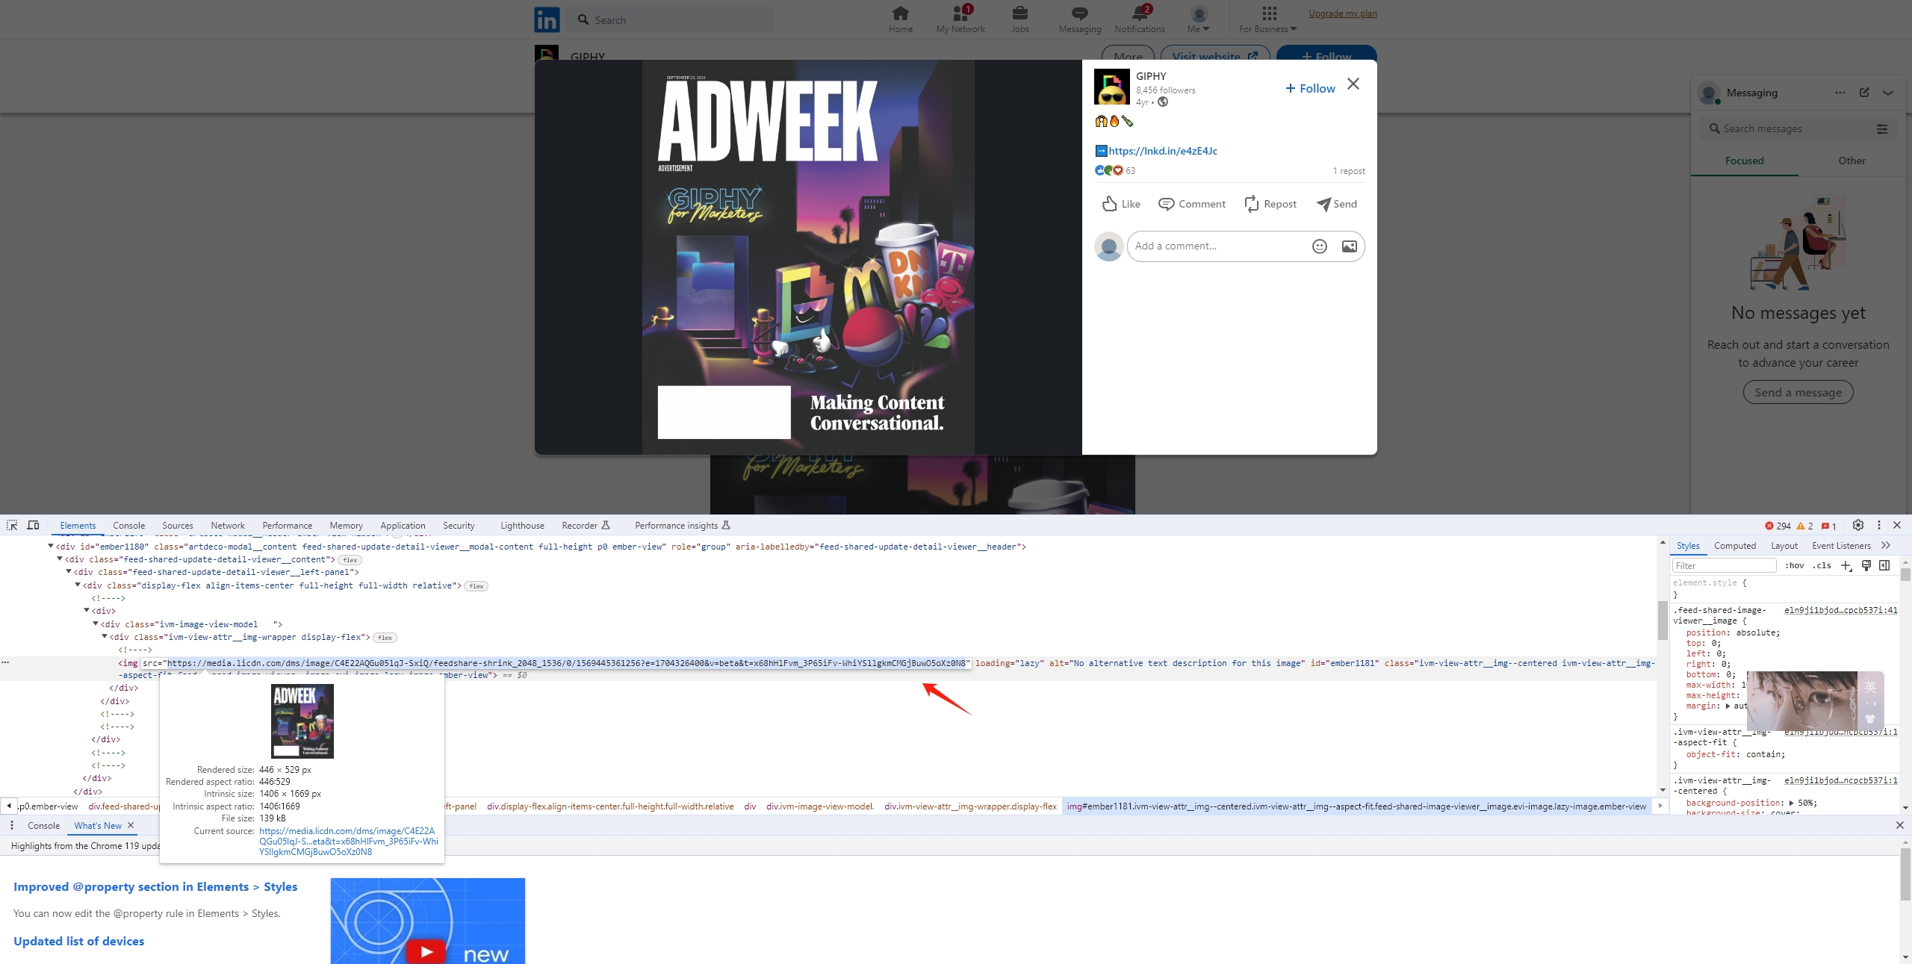This screenshot has width=1912, height=964.
Task: Collapse the Messaging panel chevron
Action: (1888, 93)
